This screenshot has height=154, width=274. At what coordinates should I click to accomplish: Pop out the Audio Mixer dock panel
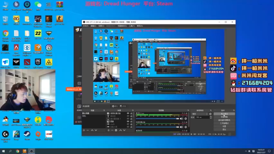tap(188, 111)
